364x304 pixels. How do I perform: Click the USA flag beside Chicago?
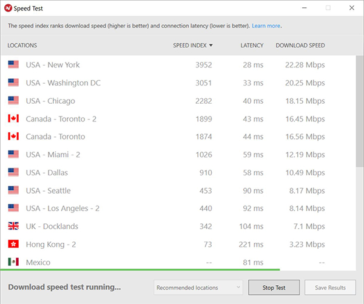(13, 101)
